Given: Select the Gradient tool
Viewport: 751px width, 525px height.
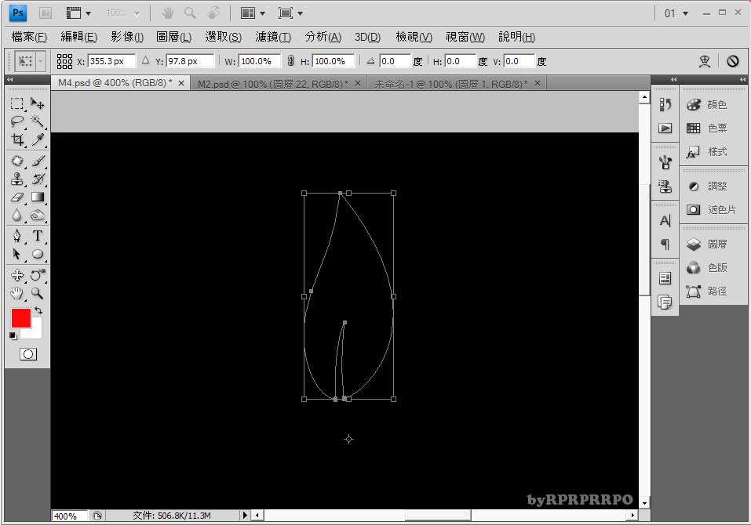Looking at the screenshot, I should tap(38, 197).
